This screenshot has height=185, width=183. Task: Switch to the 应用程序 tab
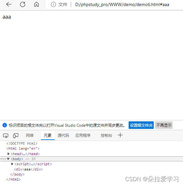coord(83,136)
